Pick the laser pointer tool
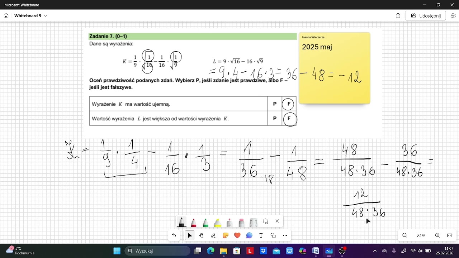Viewport: 459px width, 258px height. coord(229,222)
